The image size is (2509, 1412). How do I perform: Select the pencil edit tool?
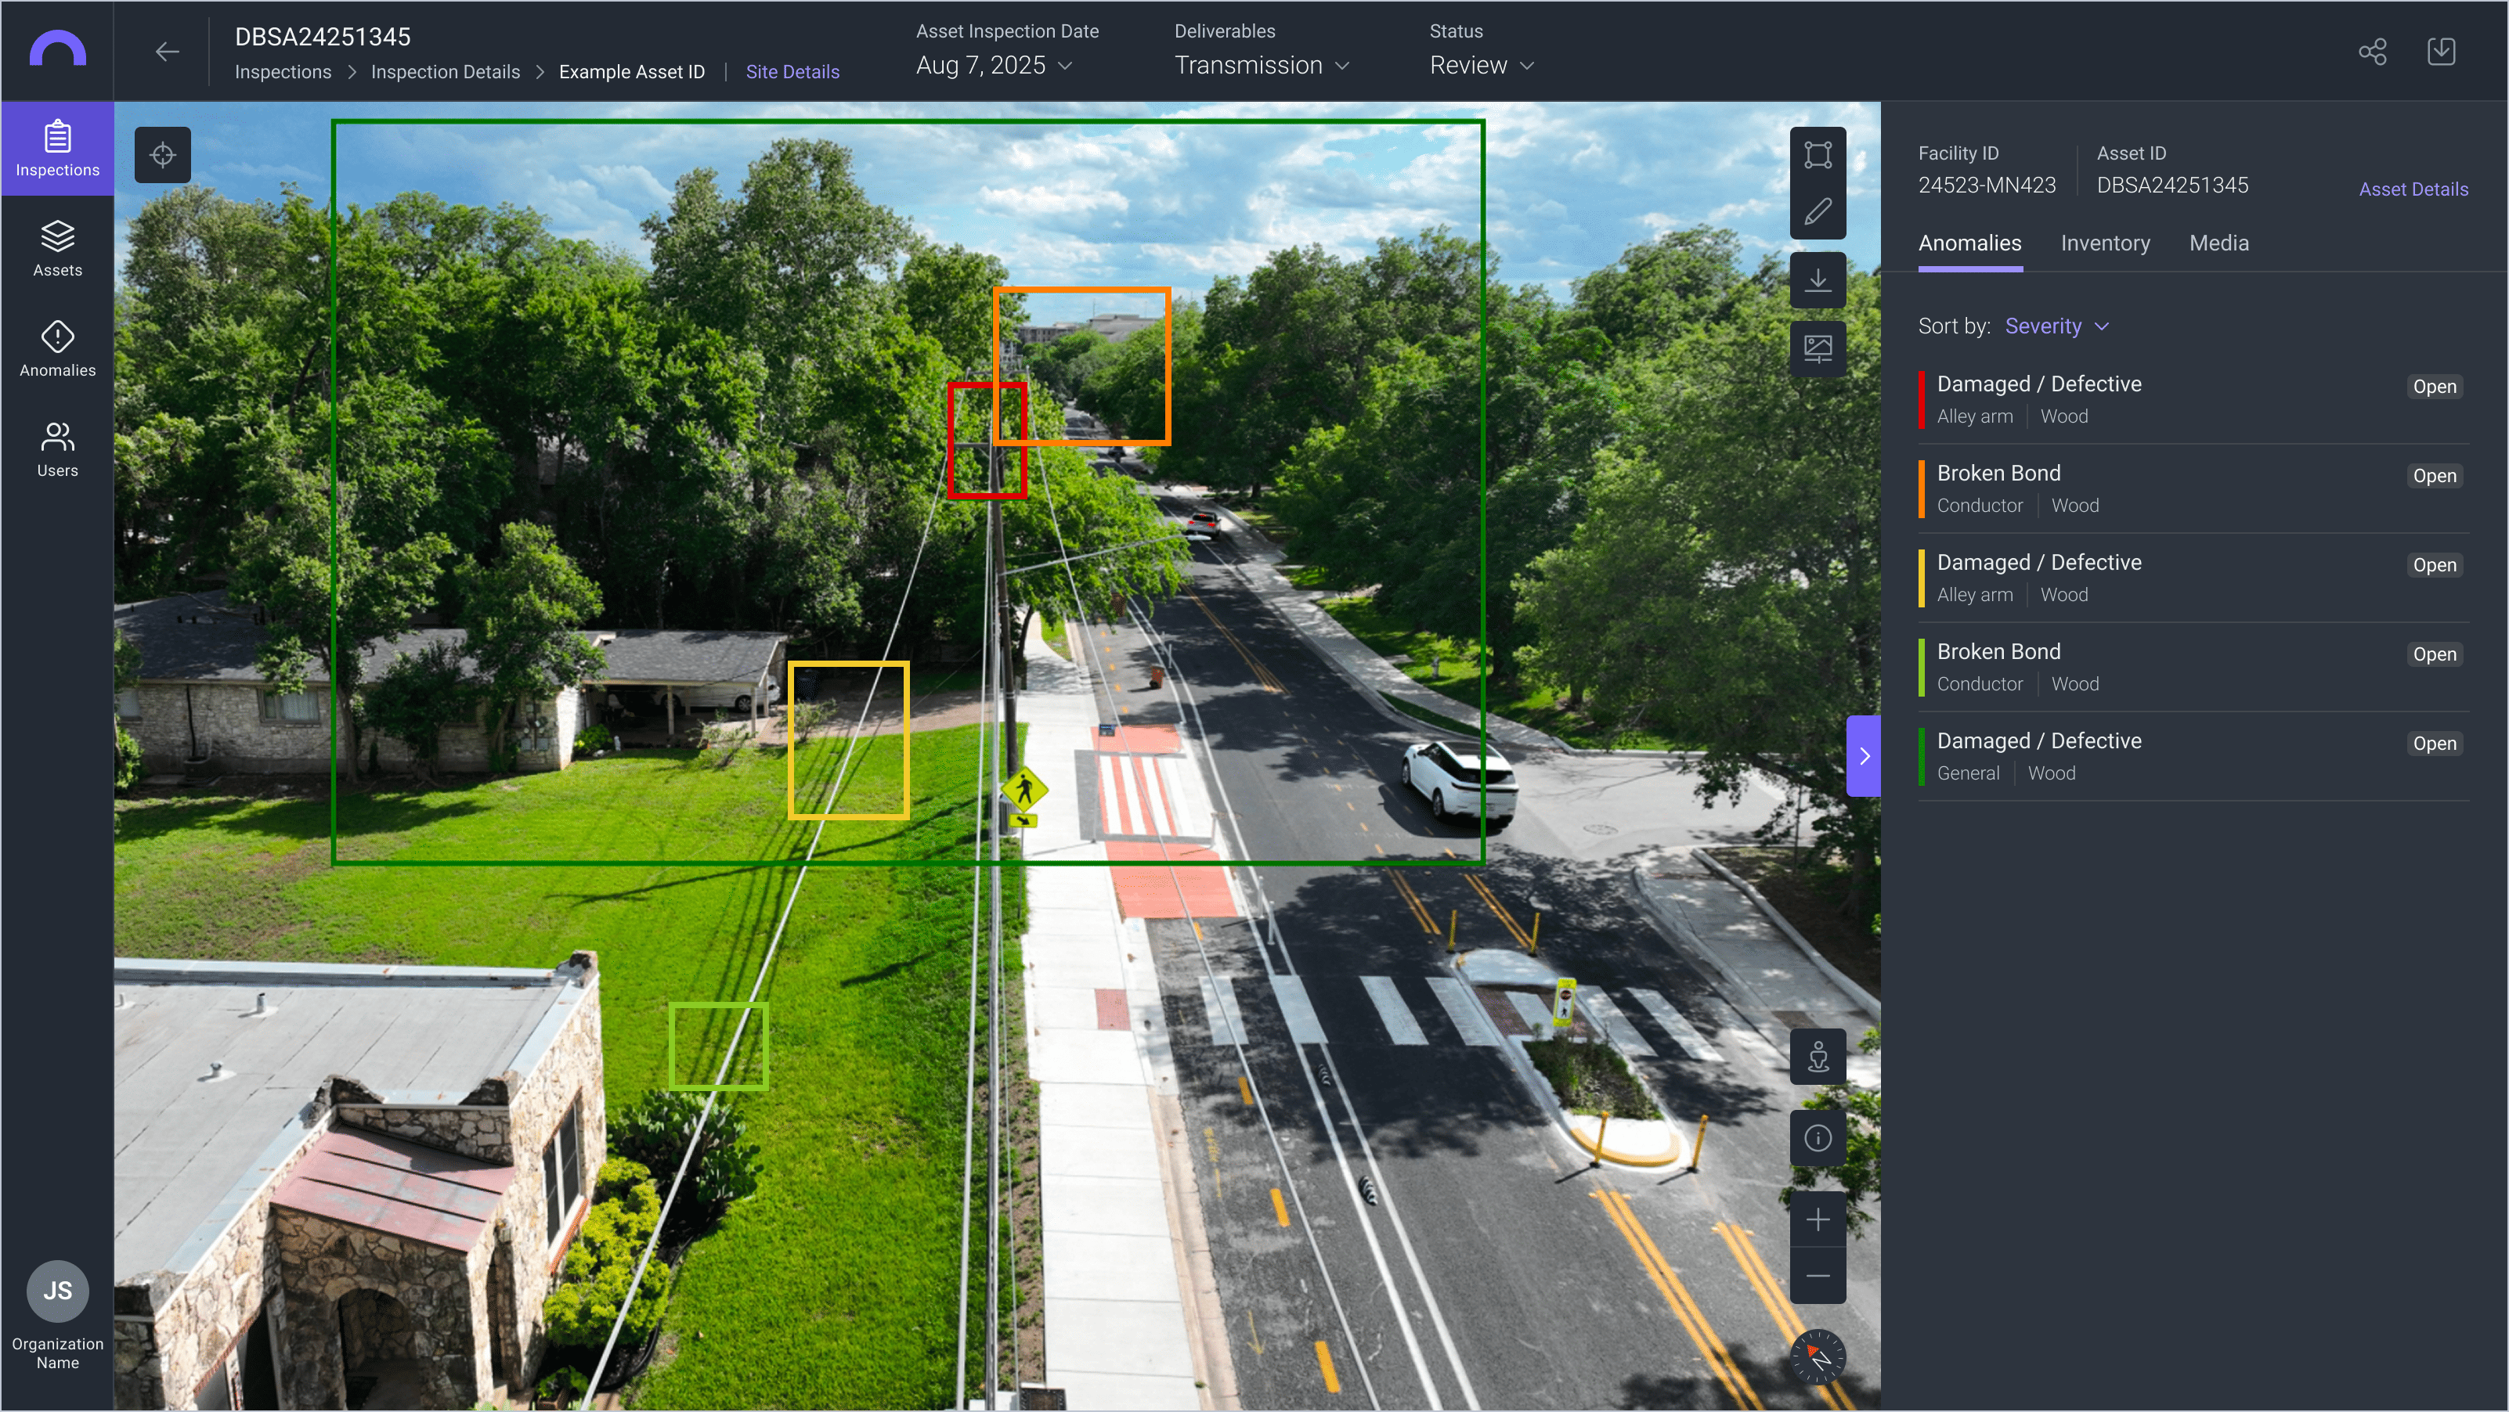(1818, 211)
